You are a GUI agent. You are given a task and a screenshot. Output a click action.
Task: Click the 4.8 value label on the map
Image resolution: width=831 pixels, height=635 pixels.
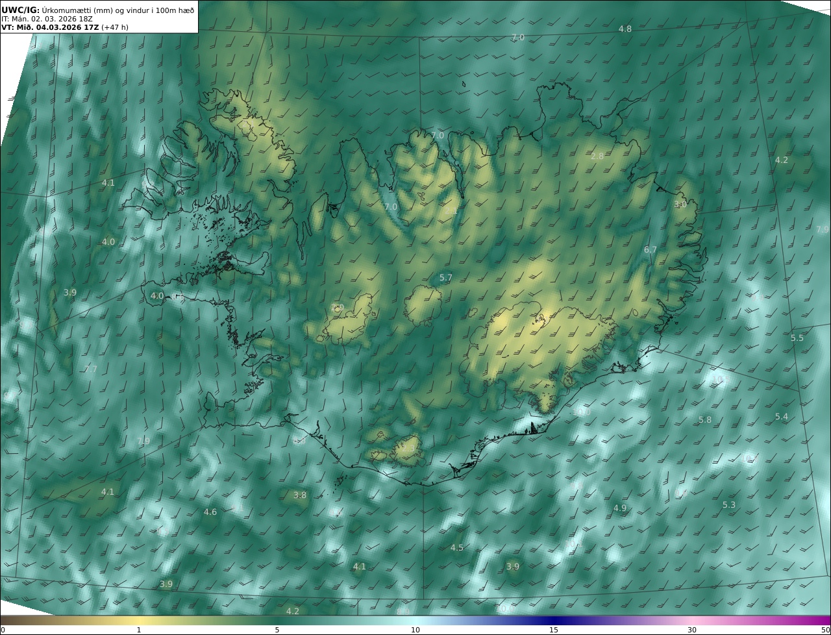coord(625,29)
